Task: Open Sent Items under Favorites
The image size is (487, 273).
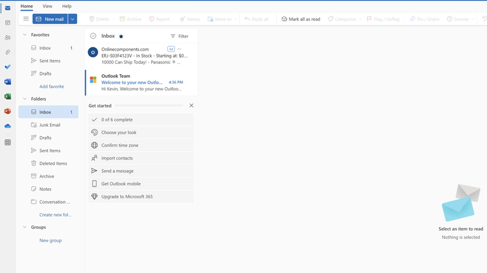Action: click(48, 61)
